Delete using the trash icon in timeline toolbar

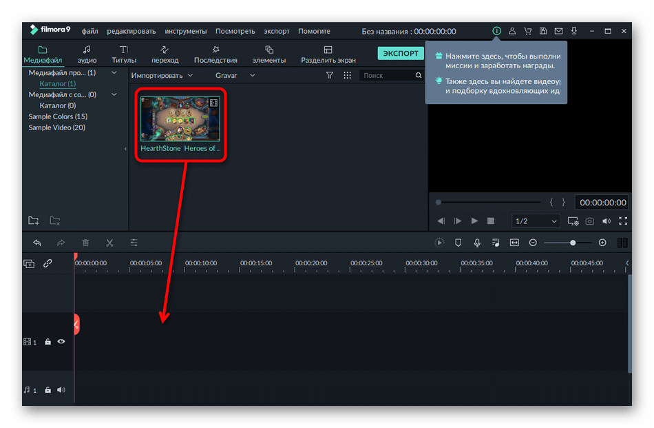(85, 243)
